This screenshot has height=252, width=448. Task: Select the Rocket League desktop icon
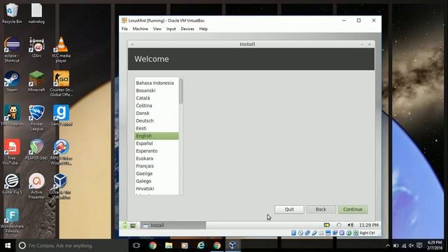tap(36, 118)
